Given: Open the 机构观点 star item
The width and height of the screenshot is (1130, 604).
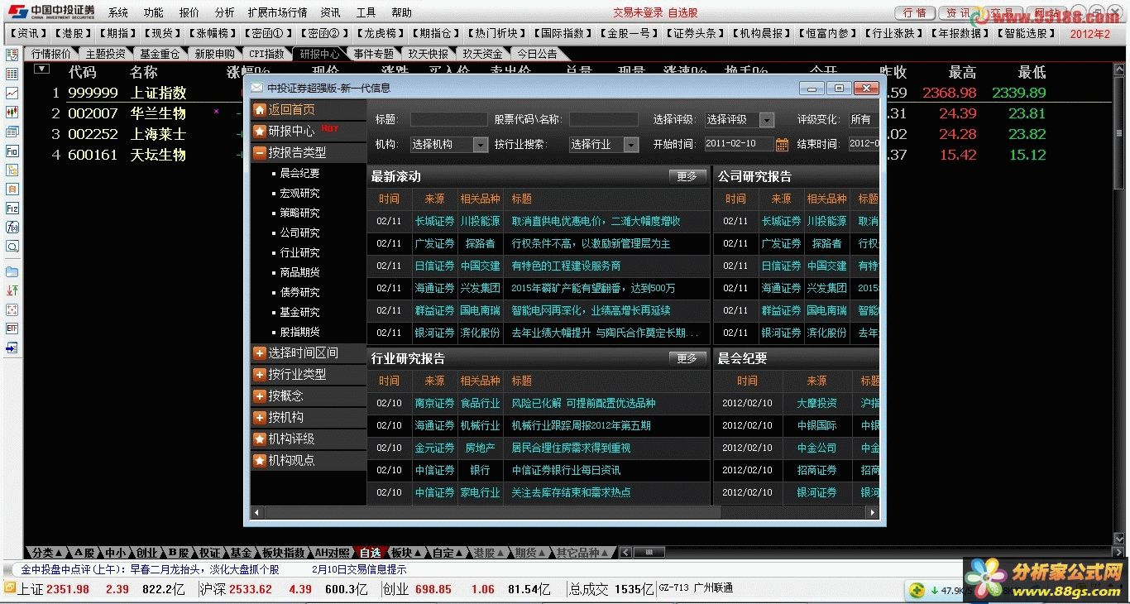Looking at the screenshot, I should point(308,460).
